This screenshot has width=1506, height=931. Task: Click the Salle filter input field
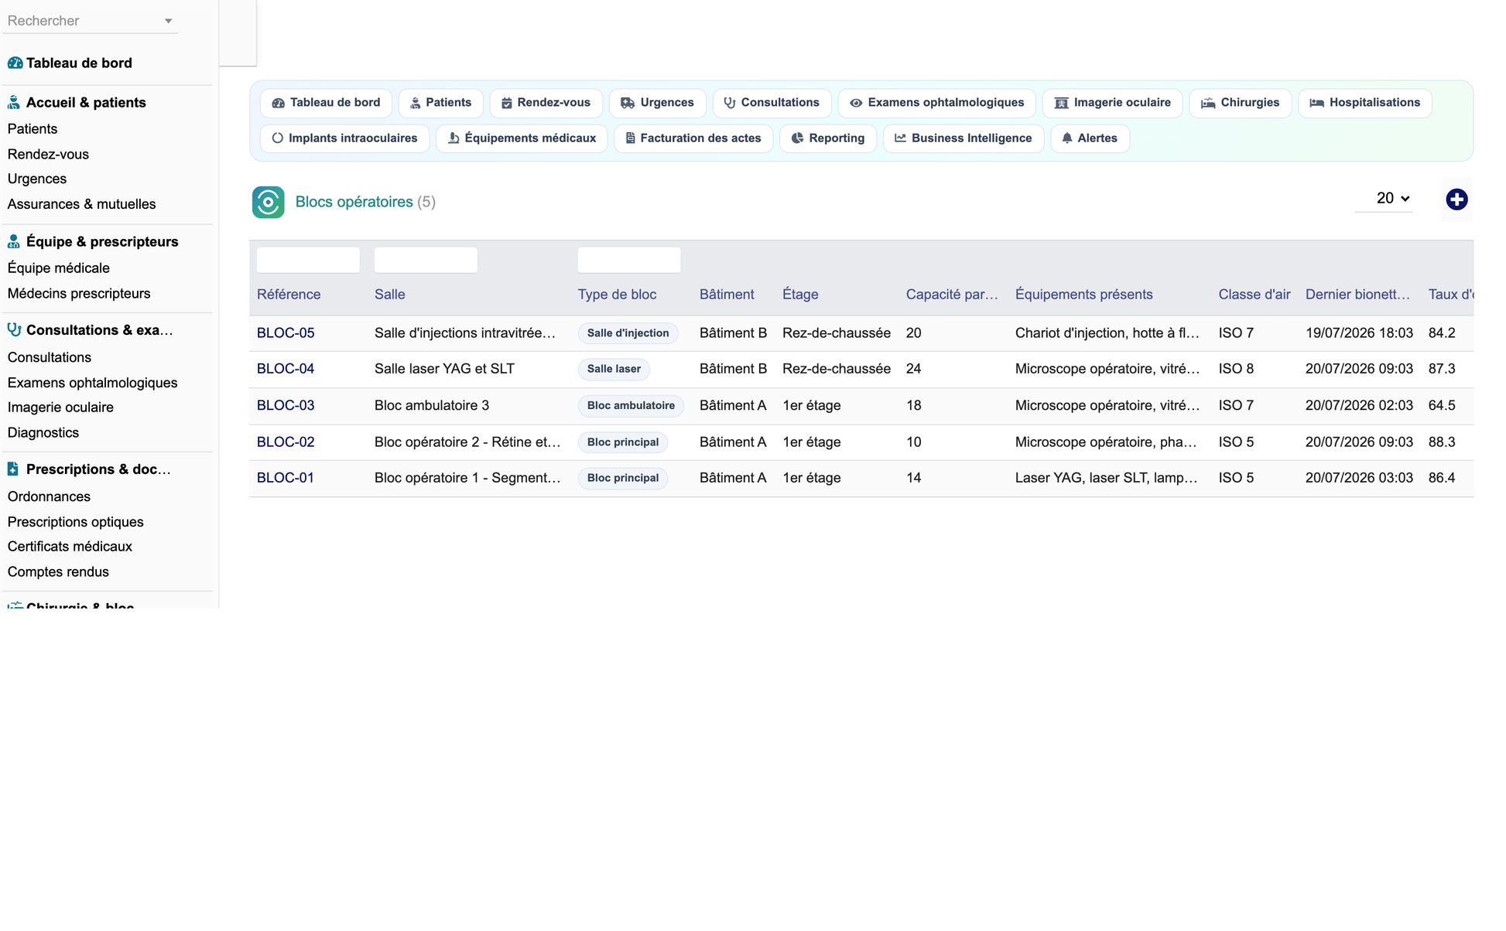pyautogui.click(x=426, y=260)
